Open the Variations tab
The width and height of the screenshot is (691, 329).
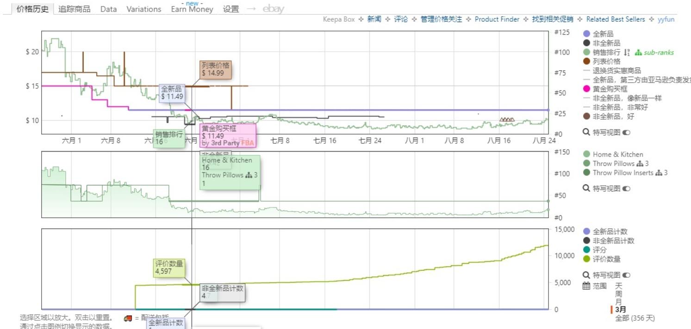pyautogui.click(x=143, y=8)
